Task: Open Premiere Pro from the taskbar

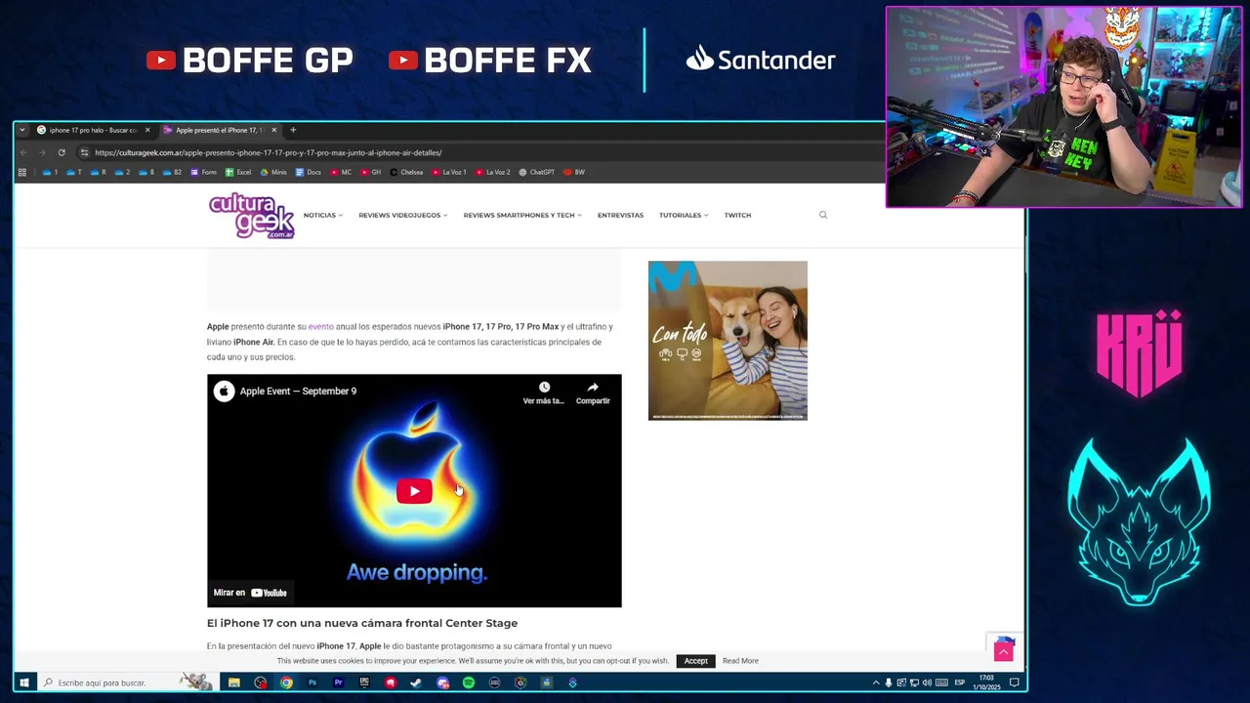Action: (x=338, y=682)
